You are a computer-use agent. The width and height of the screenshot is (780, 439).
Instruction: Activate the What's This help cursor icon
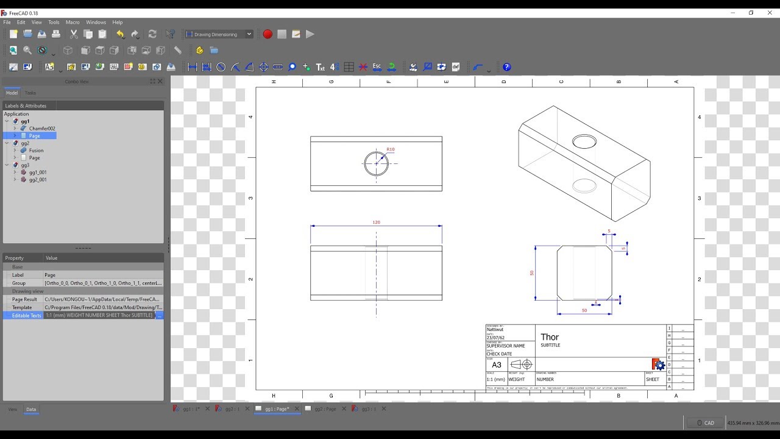[x=171, y=34]
